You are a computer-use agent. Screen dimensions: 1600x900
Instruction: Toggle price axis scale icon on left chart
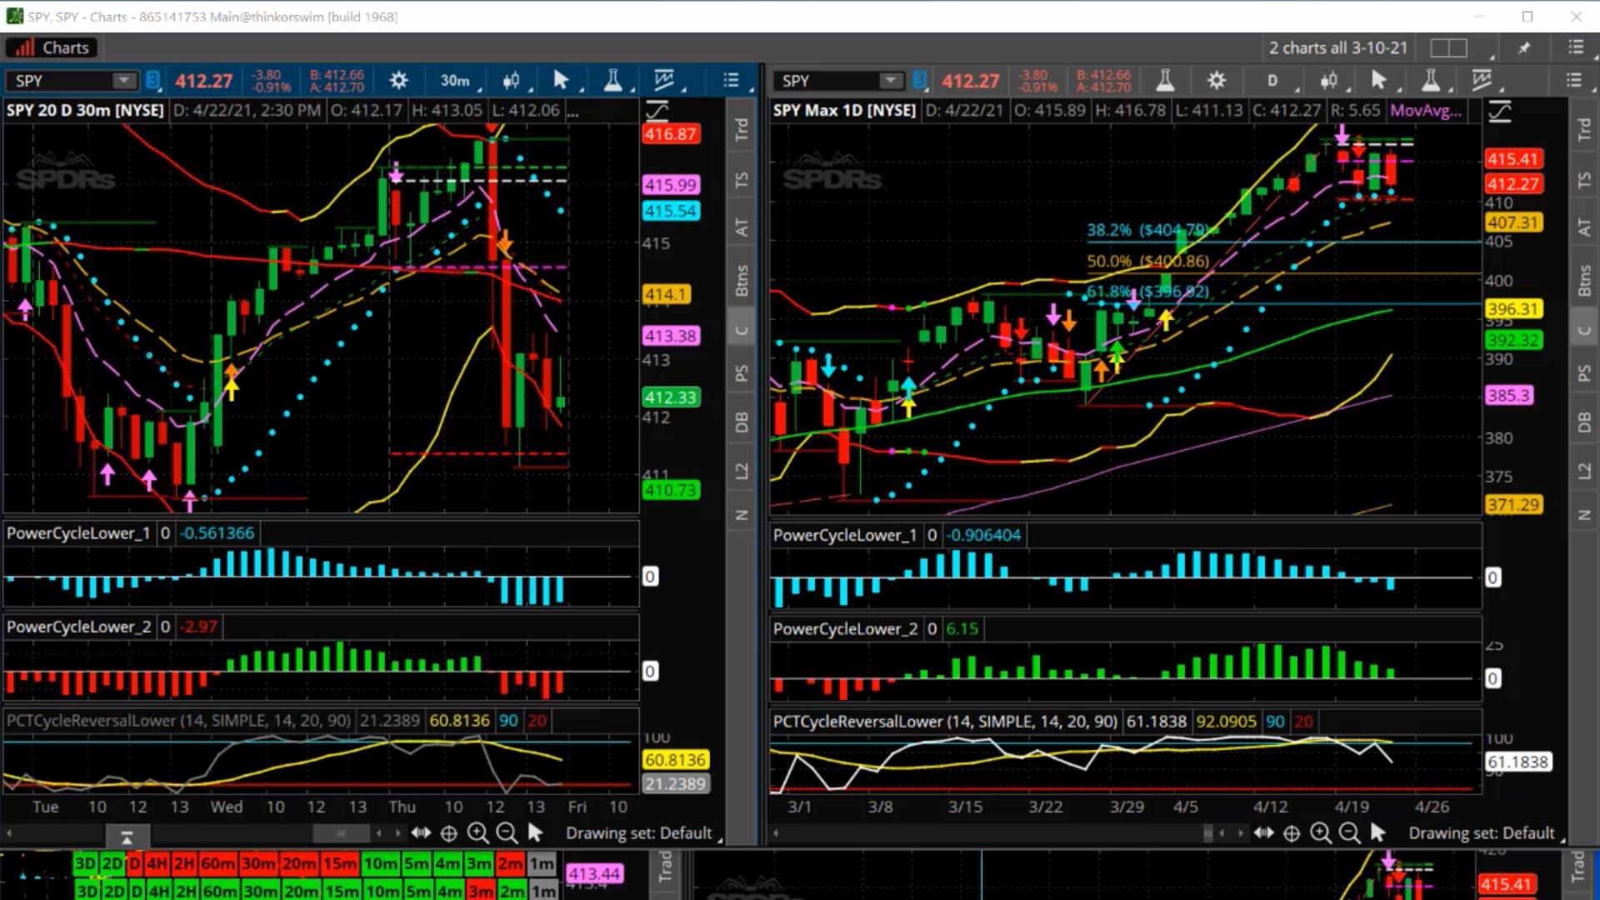657,111
